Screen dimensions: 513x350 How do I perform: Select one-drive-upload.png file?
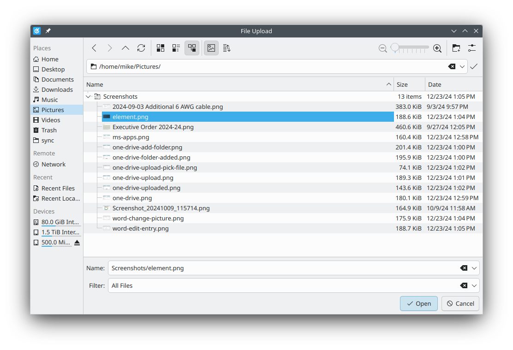[x=283, y=178]
